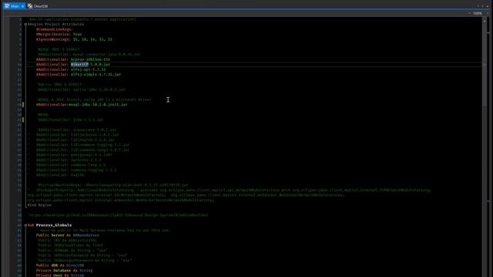493x277 pixels.
Task: Click the DirectDB tab's module icon
Action: click(x=30, y=6)
